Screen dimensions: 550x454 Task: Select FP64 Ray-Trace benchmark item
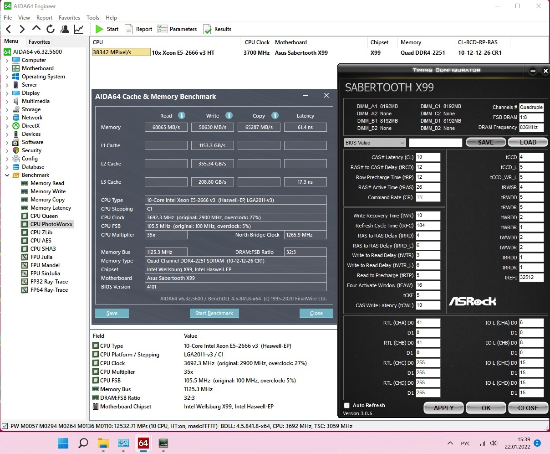(49, 290)
